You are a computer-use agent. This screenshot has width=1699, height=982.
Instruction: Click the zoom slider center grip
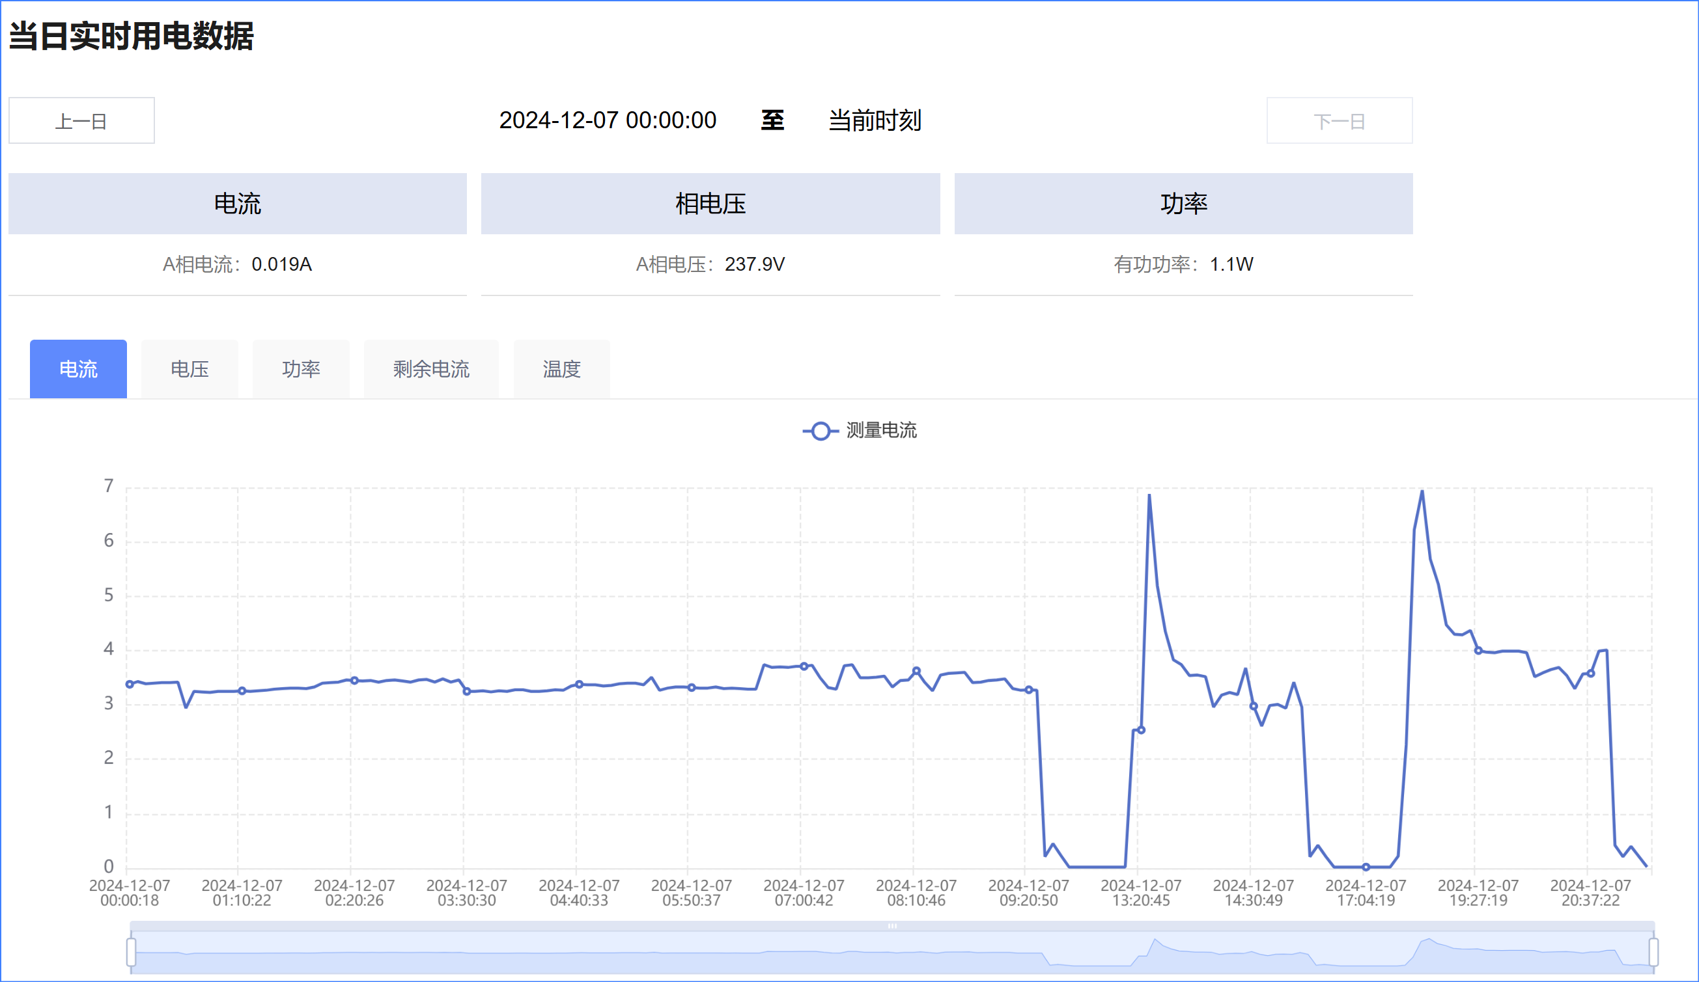click(892, 926)
